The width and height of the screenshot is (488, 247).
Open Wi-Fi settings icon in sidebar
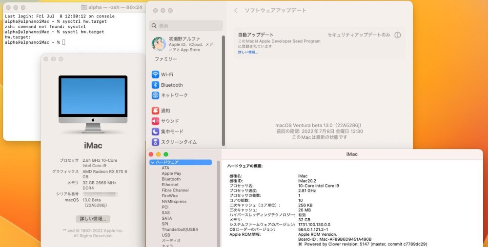[x=155, y=75]
